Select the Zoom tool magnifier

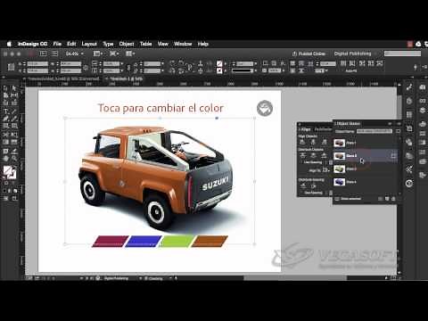click(14, 158)
